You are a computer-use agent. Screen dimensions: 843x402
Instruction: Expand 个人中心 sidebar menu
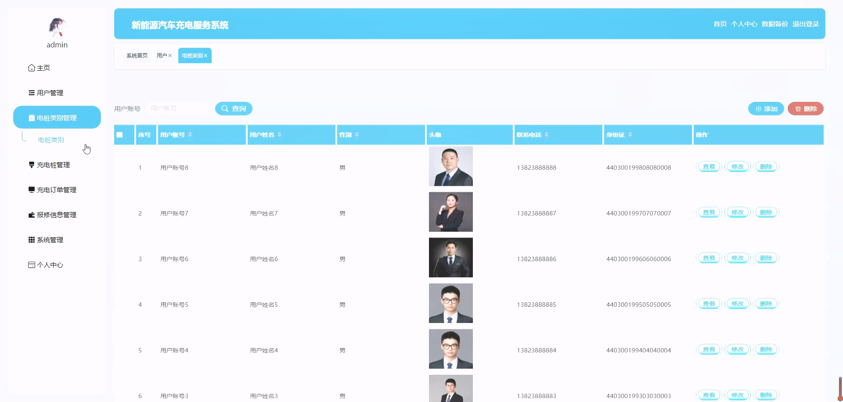(46, 265)
